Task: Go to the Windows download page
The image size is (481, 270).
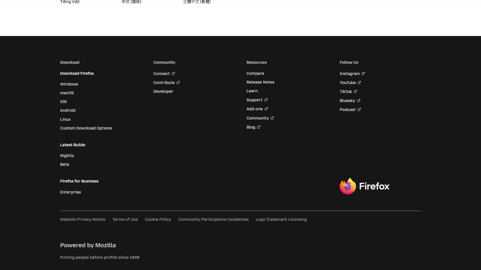Action: coord(69,84)
